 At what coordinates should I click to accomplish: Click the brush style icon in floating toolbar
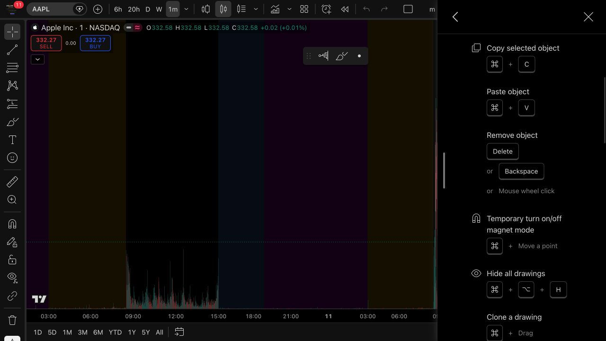click(341, 56)
